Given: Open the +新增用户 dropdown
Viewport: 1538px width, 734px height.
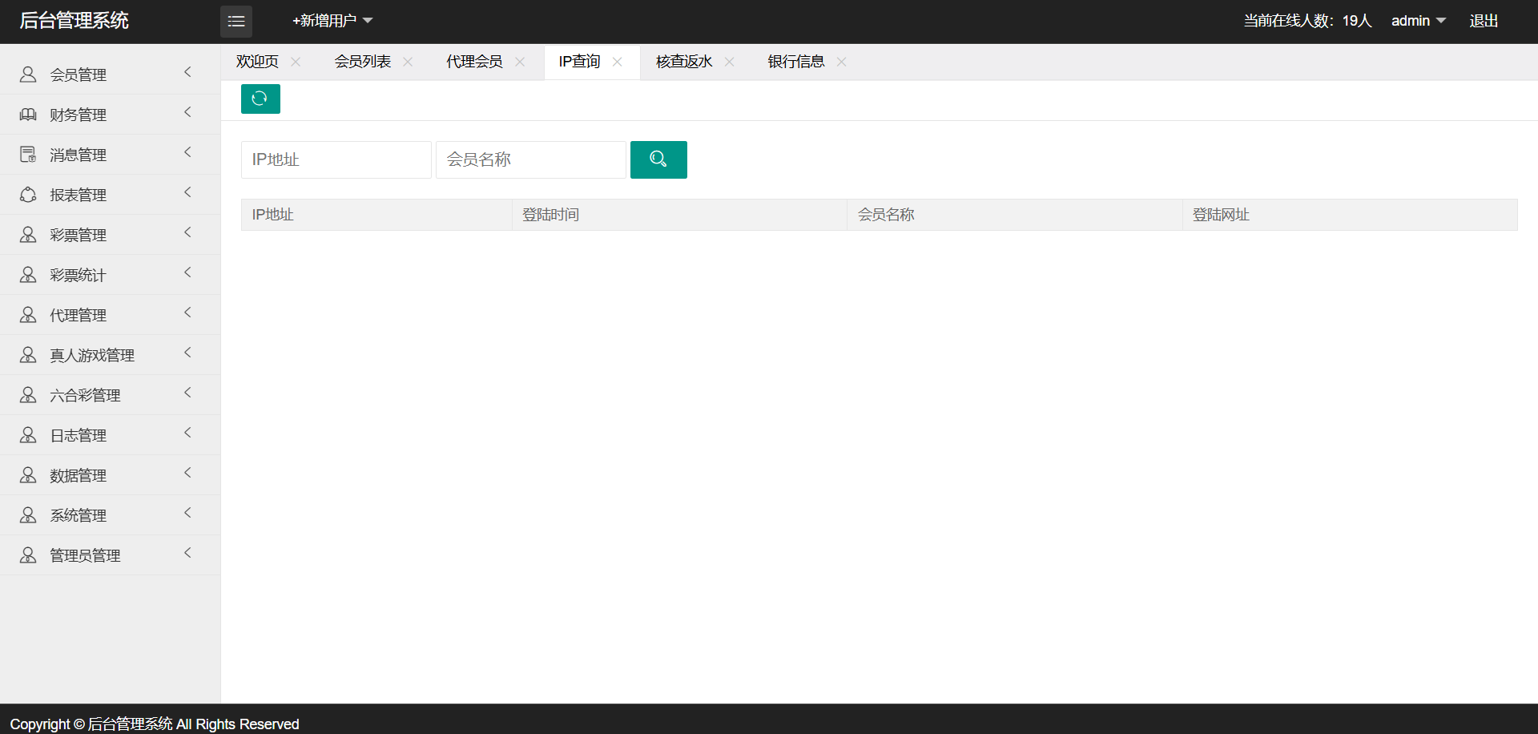Looking at the screenshot, I should point(332,21).
